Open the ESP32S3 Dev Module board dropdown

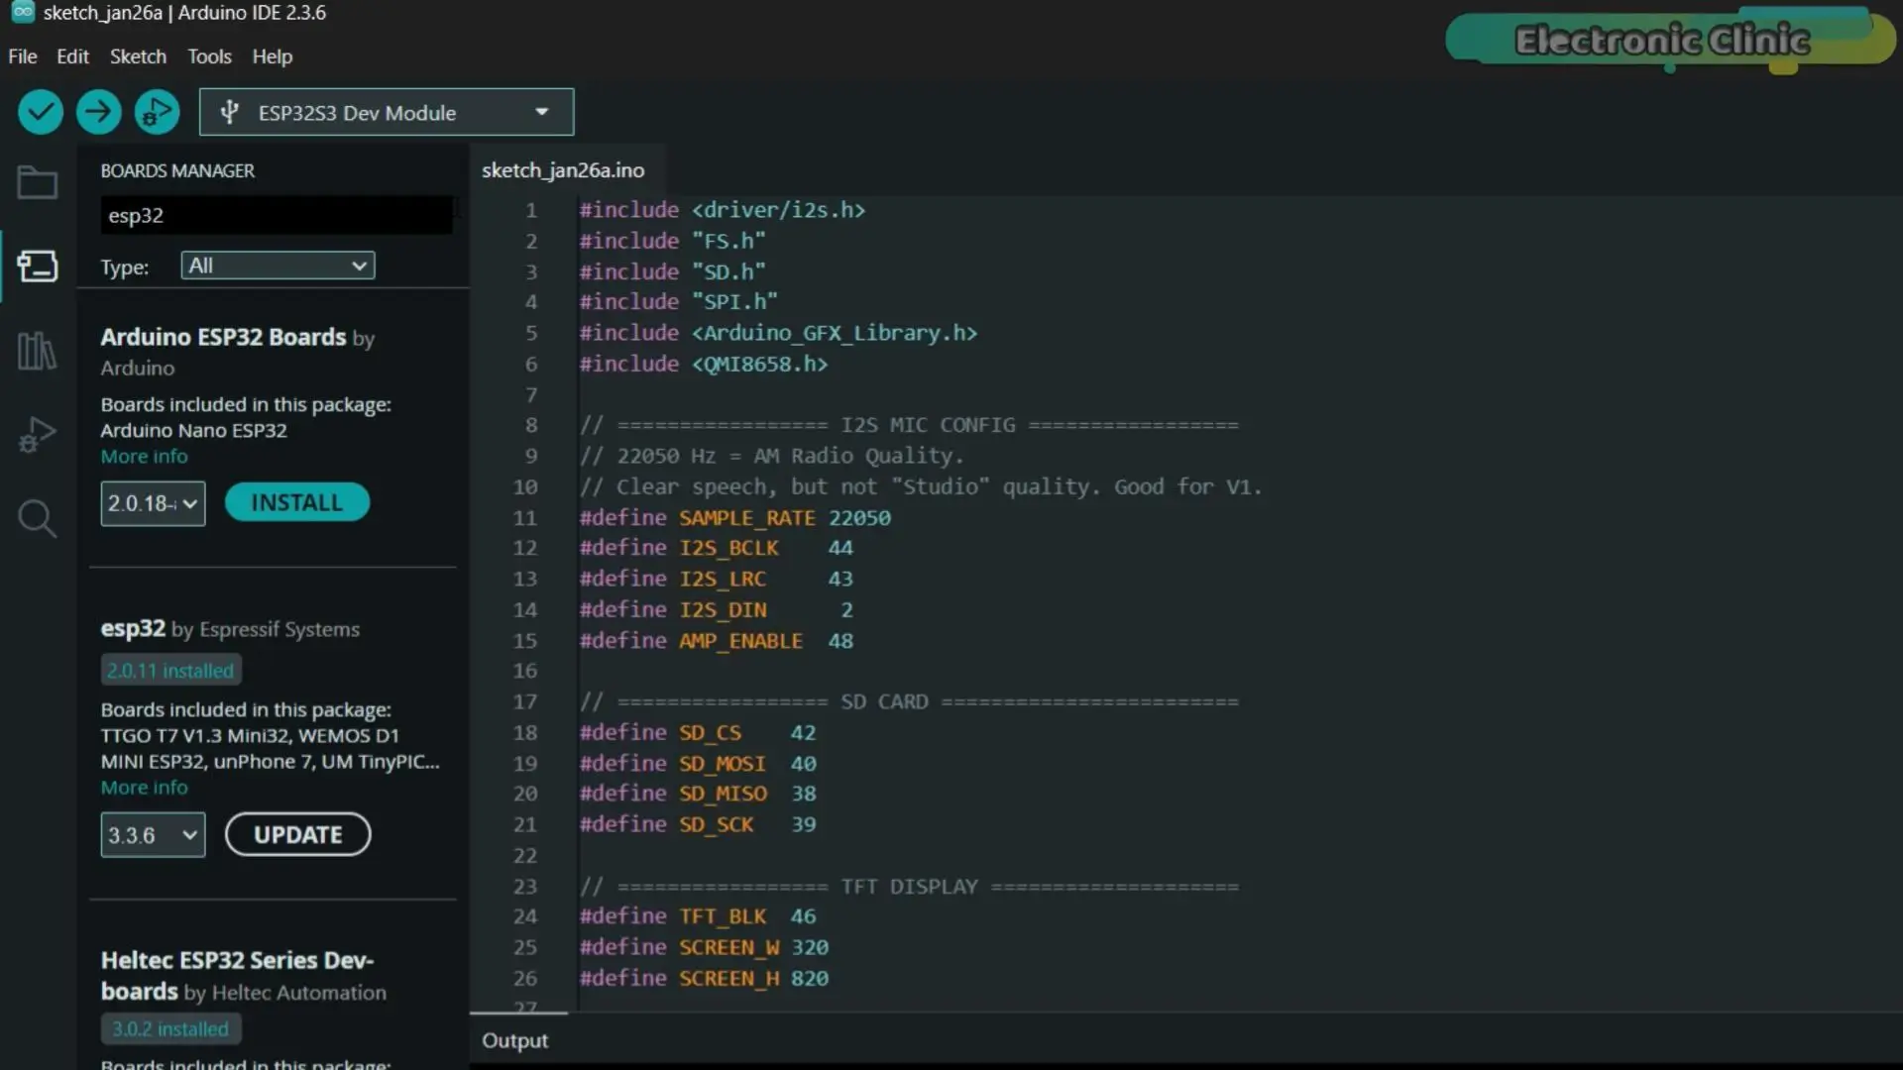(387, 112)
